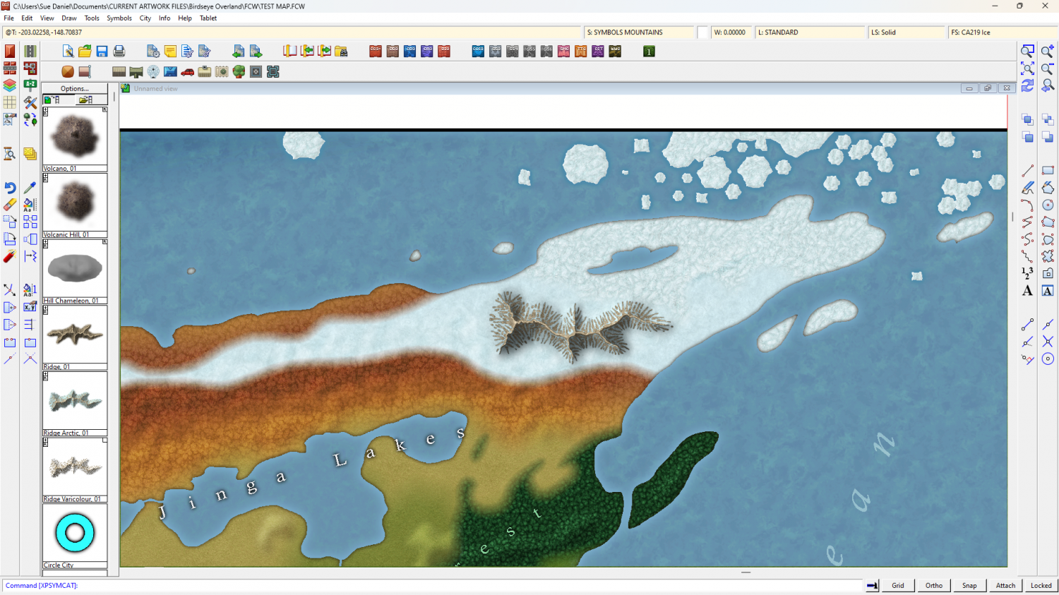Click the Zoom Window magnifier icon

coord(1027,51)
